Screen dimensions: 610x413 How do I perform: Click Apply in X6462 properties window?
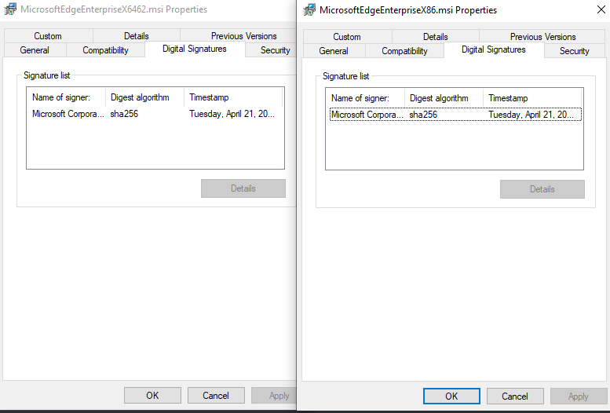[x=274, y=396]
